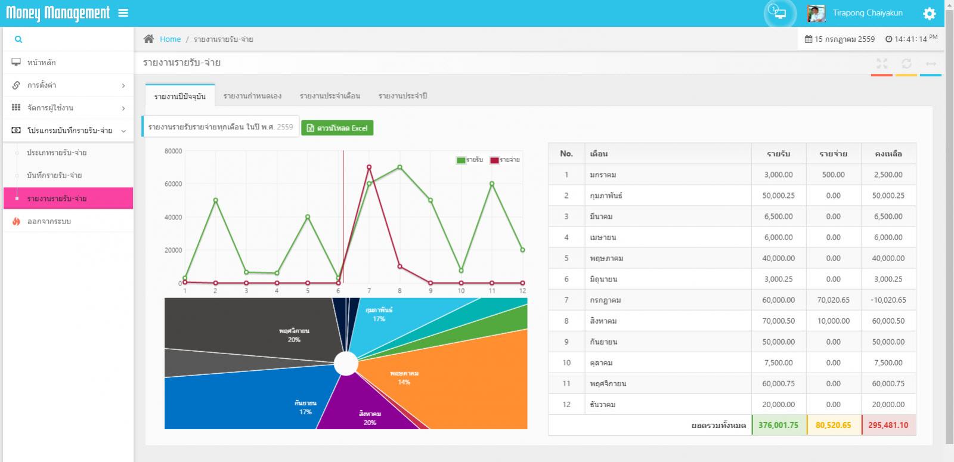Viewport: 954px width, 462px height.
Task: Toggle รายจ่าย red legend in chart
Action: point(504,160)
